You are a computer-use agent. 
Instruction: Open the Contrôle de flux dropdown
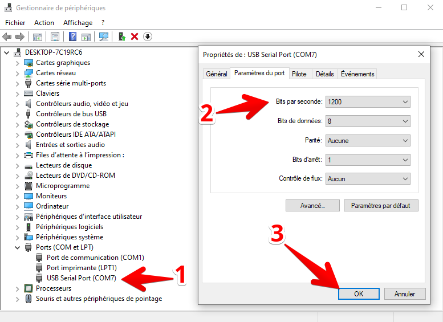pyautogui.click(x=368, y=179)
